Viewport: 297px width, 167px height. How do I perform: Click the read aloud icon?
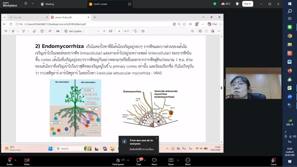[x=50, y=31]
